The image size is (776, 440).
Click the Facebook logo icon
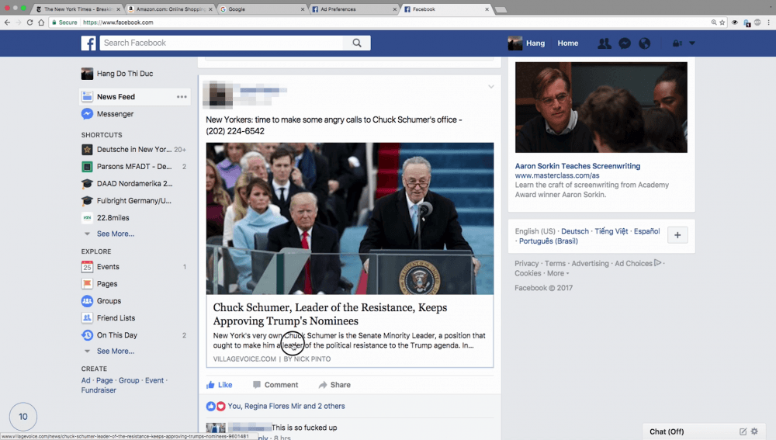(88, 43)
